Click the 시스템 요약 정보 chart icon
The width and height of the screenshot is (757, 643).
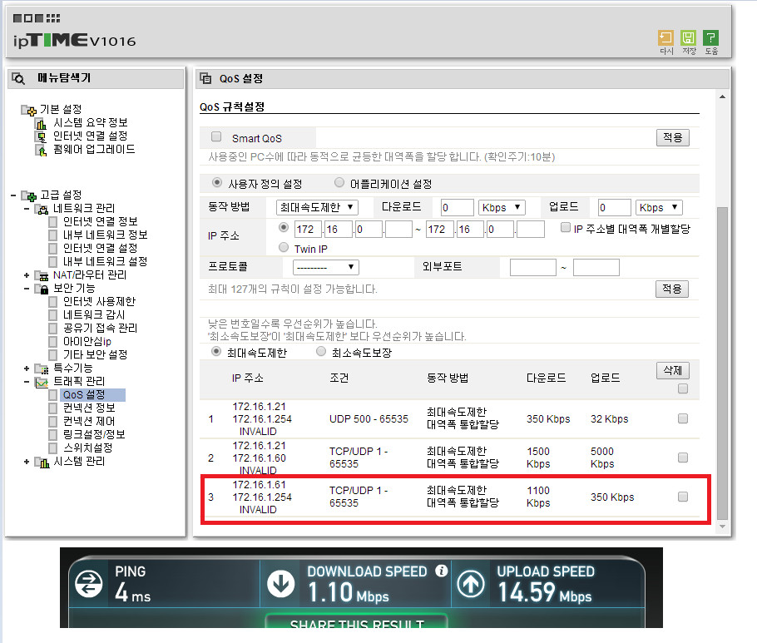coord(41,124)
